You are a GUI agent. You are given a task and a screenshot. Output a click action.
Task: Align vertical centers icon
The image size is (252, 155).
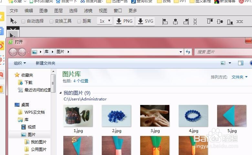(x=220, y=21)
